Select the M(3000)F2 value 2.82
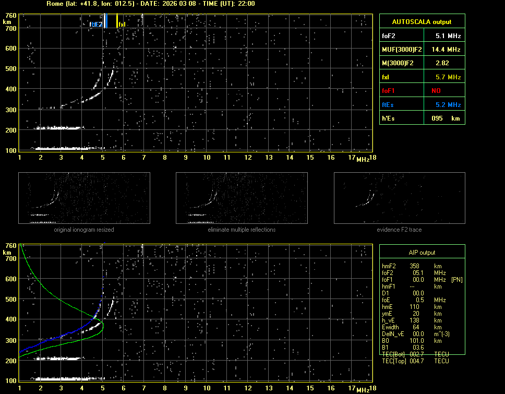Screen dimensions: 505x394 pos(443,63)
